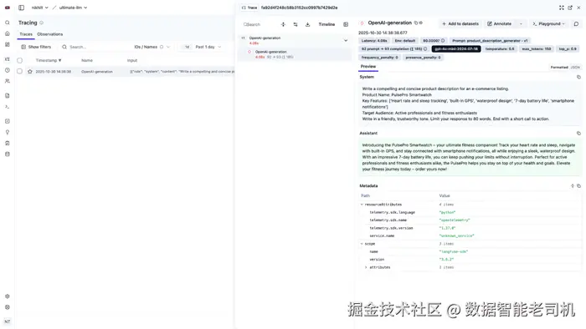Open the ultimate-llm project dropdown
Image resolution: width=586 pixels, height=329 pixels.
tap(74, 8)
